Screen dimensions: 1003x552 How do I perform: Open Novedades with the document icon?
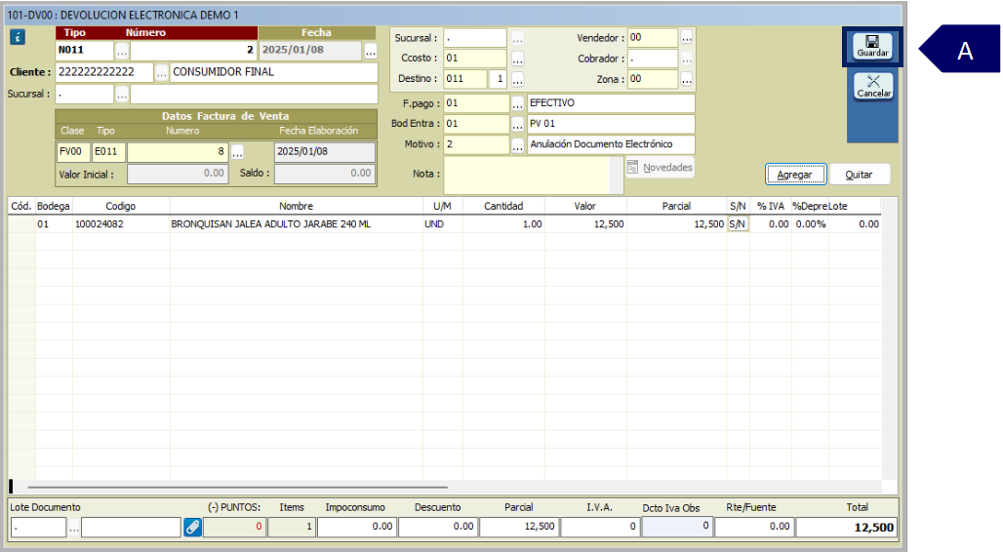(x=661, y=168)
